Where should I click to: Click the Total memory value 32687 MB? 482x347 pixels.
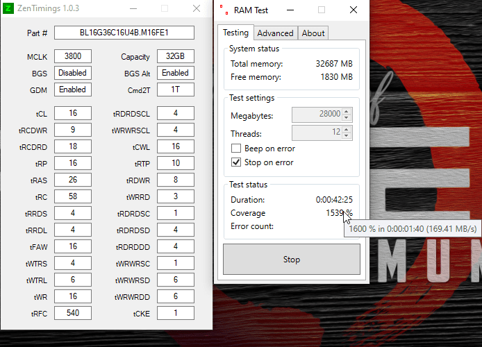(x=334, y=64)
